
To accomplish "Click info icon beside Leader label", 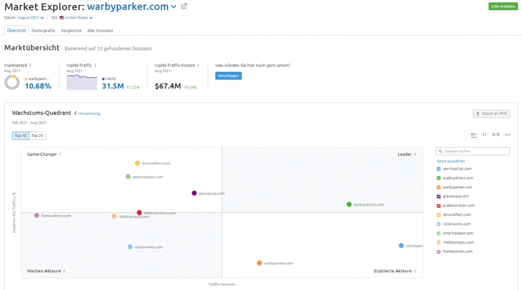I will click(x=415, y=154).
